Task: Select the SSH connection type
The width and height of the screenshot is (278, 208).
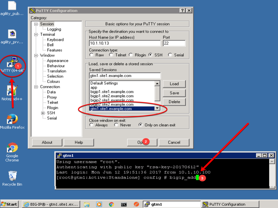Action: tap(150, 55)
